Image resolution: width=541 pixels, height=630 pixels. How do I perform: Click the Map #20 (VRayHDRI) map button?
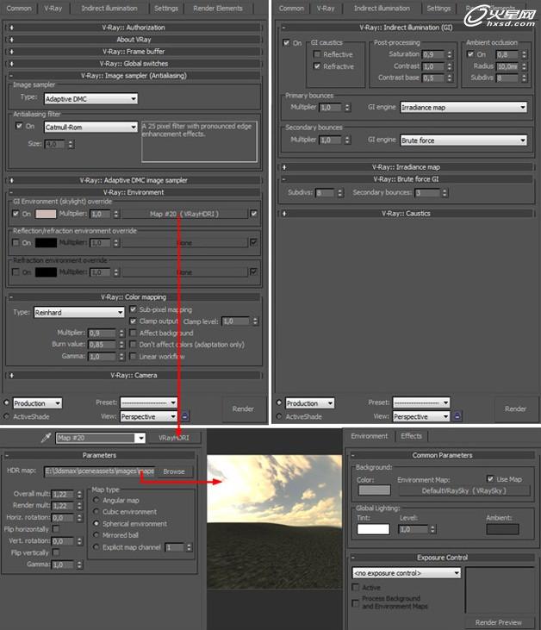(184, 214)
